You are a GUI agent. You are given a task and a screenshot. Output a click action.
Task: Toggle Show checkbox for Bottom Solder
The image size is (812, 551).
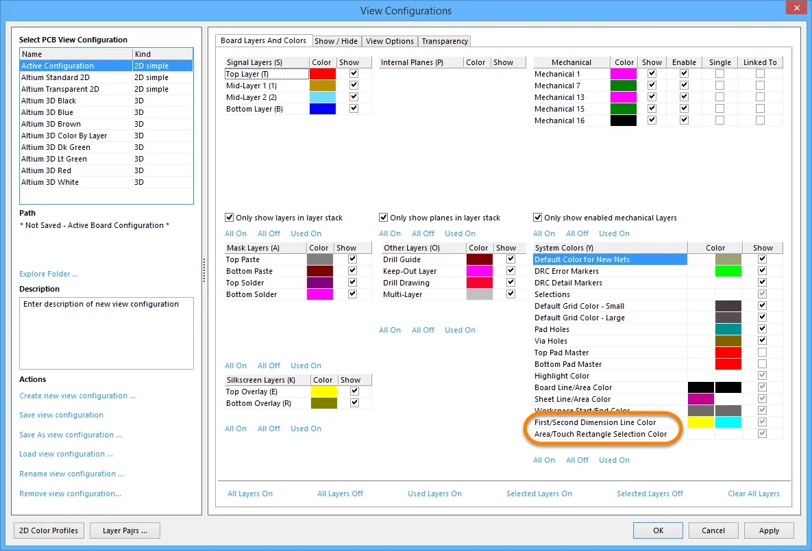click(x=353, y=294)
